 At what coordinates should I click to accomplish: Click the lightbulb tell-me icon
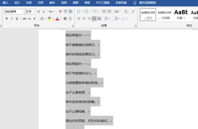tap(135, 3)
